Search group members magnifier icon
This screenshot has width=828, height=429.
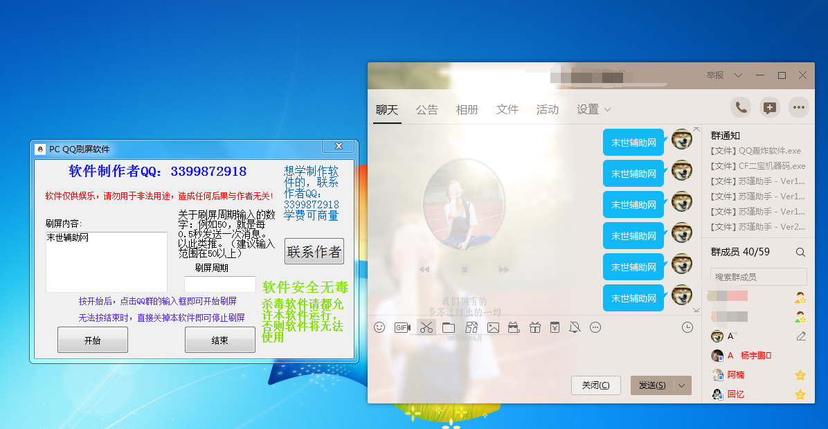(800, 253)
